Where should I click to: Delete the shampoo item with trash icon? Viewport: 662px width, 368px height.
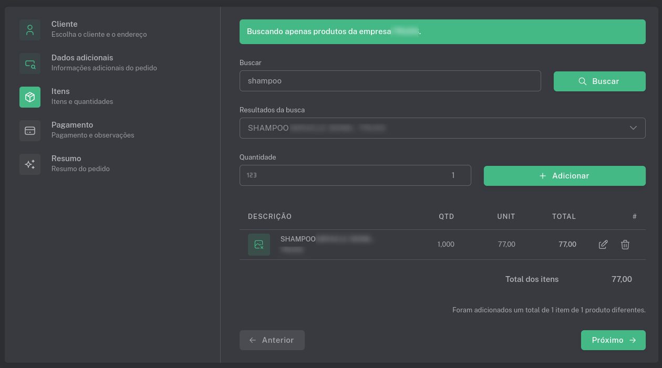[x=625, y=245]
